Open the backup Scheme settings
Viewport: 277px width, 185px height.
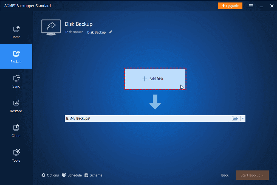click(x=94, y=175)
